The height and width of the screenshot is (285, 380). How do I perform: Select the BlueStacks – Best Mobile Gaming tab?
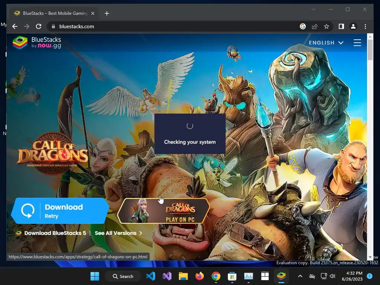54,13
